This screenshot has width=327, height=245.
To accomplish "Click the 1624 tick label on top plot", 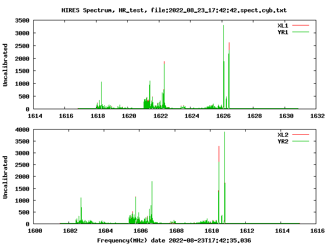I will point(192,116).
